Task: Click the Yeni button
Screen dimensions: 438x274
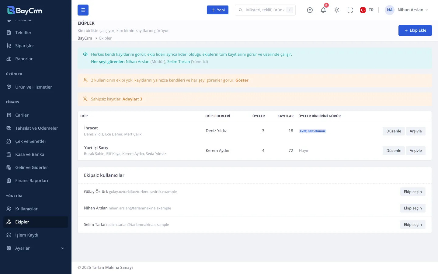Action: coord(218,10)
